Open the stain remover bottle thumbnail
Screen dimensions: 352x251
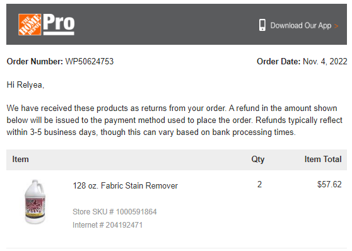35,201
